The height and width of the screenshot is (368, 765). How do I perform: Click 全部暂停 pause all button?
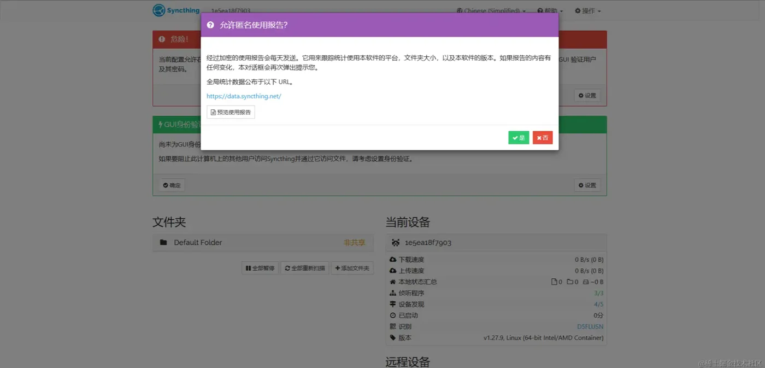click(x=260, y=268)
